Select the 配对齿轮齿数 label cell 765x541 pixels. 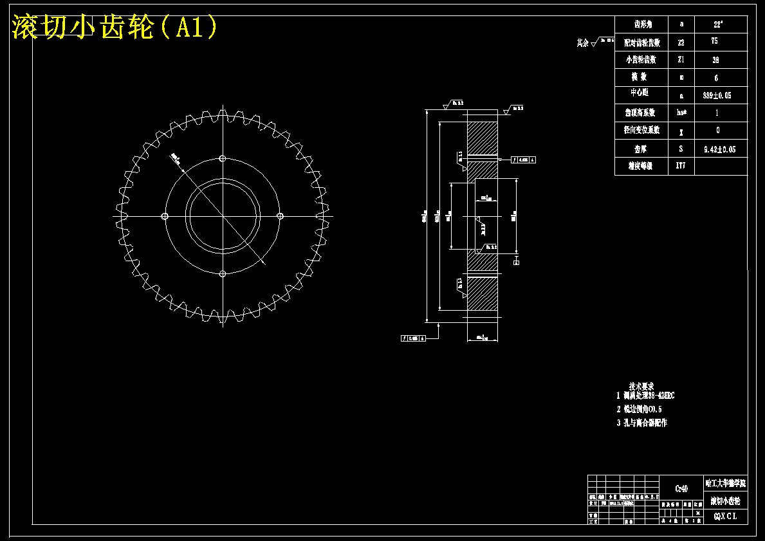point(642,42)
